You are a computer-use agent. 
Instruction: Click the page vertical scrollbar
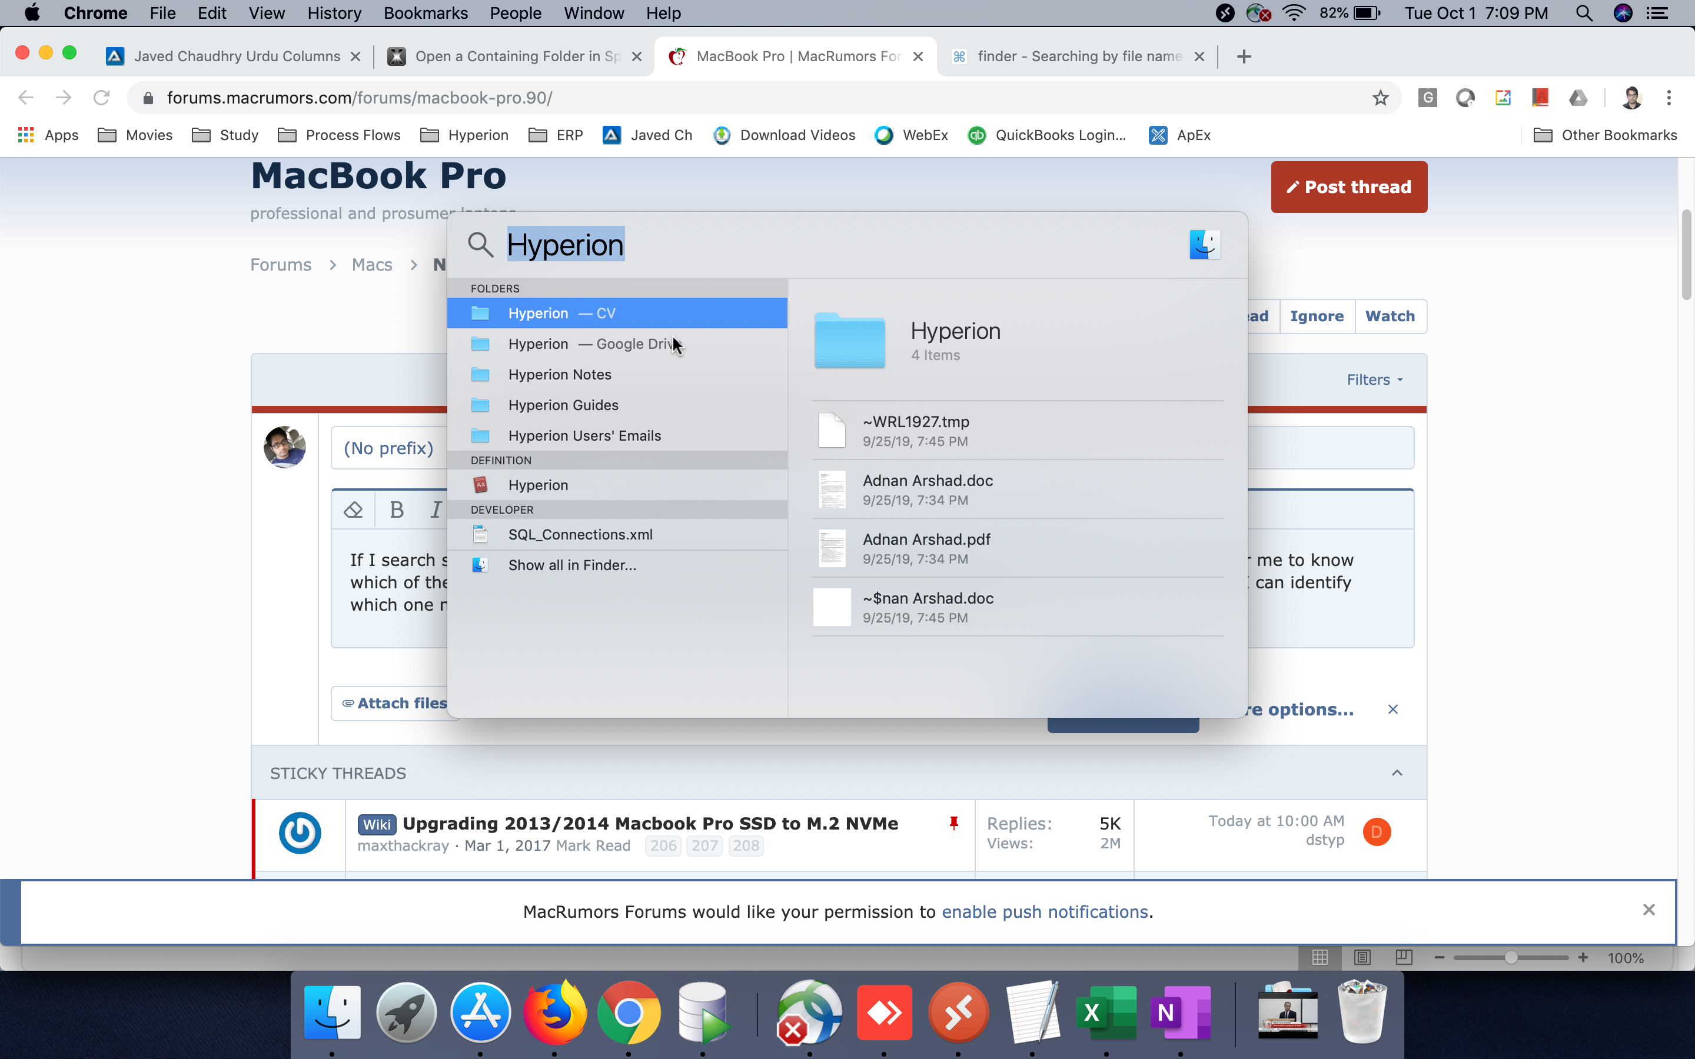[1687, 256]
